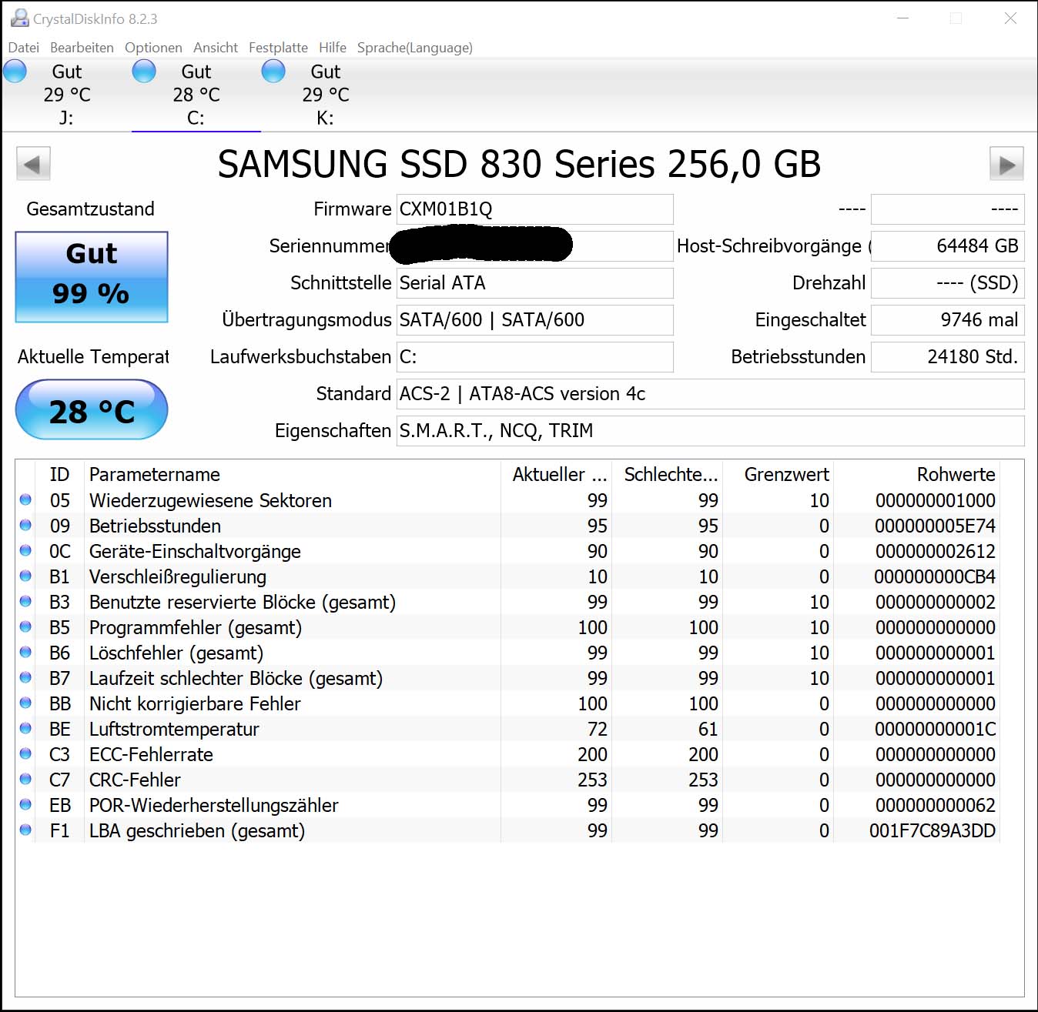Viewport: 1038px width, 1012px height.
Task: Click the Firmware field CXM01B1Q
Action: pyautogui.click(x=535, y=209)
